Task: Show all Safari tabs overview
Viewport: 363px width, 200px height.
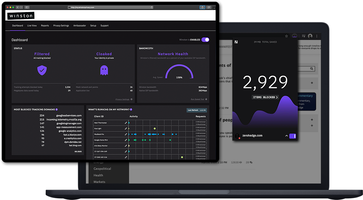Action: pos(209,7)
